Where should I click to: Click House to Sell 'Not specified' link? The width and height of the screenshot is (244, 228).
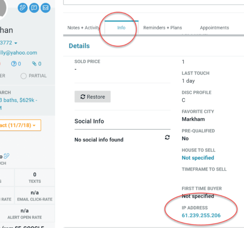(198, 158)
